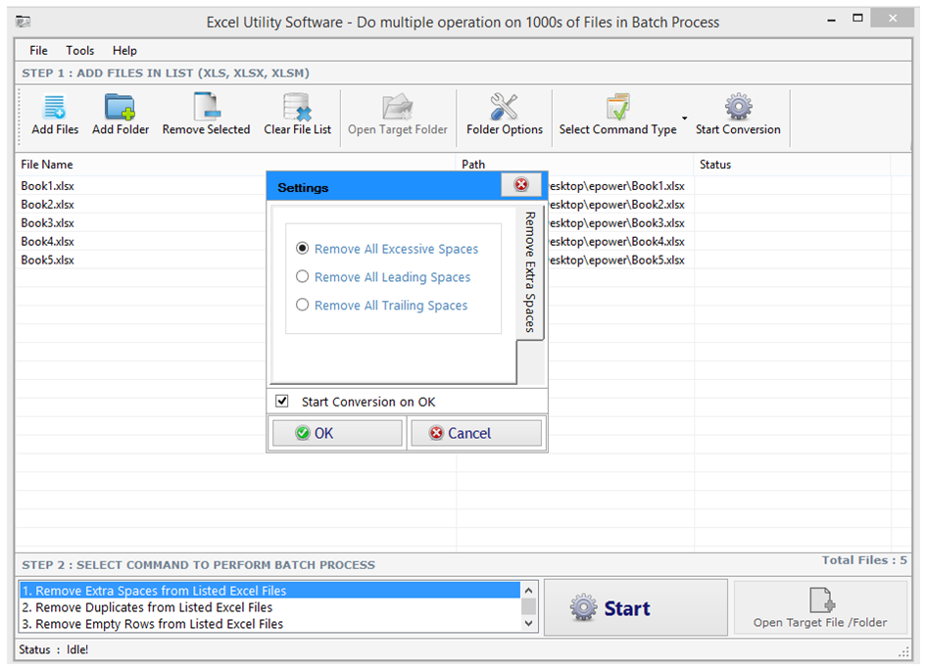
Task: Minimize the Excel Utility Software window
Action: 831,21
